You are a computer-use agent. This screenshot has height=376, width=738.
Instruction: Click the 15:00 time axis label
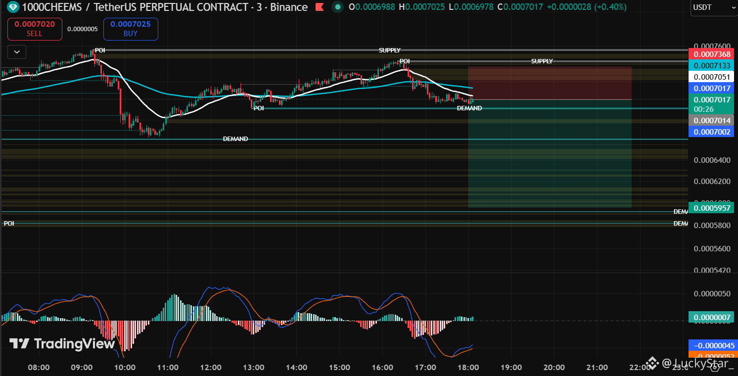click(340, 367)
